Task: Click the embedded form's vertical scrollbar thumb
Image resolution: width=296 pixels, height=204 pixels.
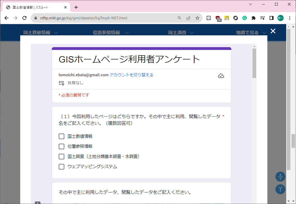Action: (x=254, y=63)
